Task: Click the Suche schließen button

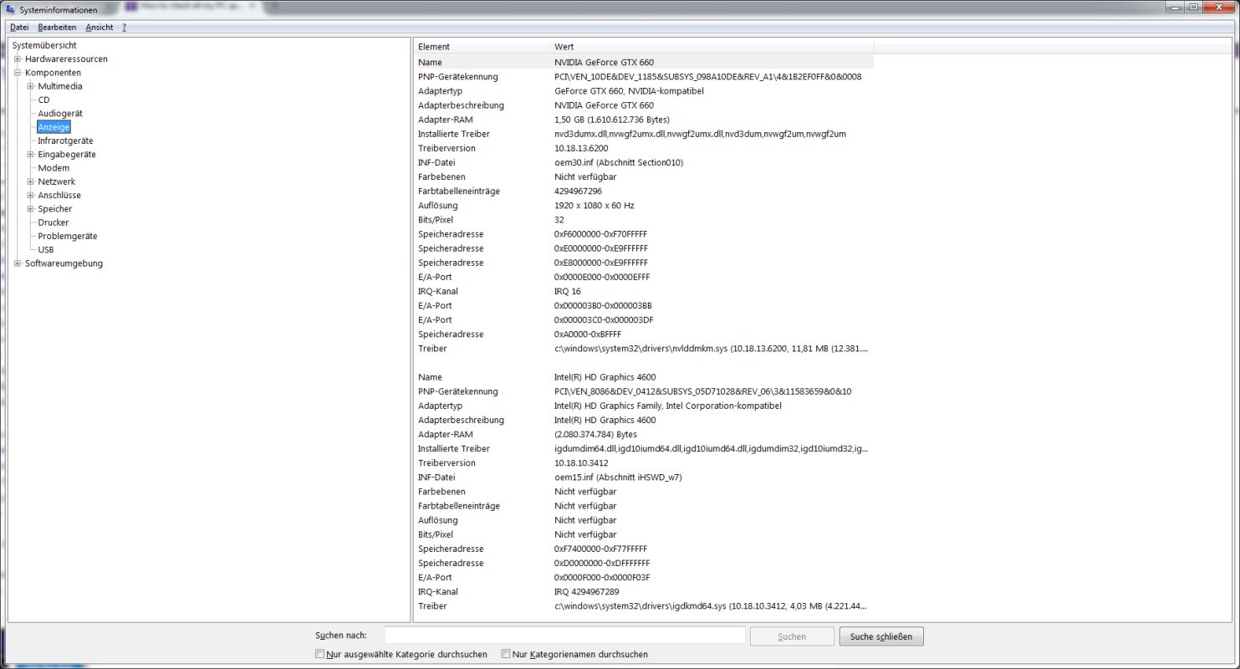Action: point(881,636)
